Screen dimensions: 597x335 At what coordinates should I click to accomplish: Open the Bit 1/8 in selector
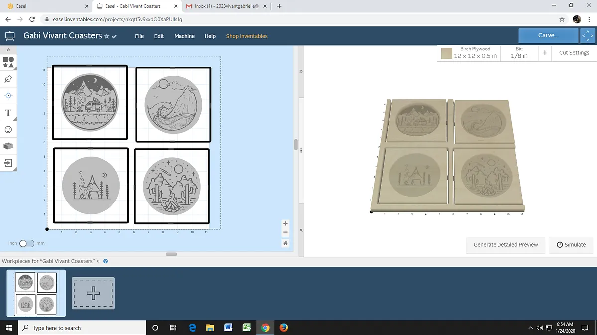[x=519, y=53]
